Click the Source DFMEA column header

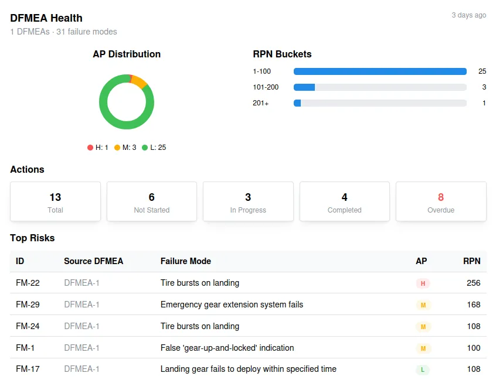pyautogui.click(x=93, y=261)
